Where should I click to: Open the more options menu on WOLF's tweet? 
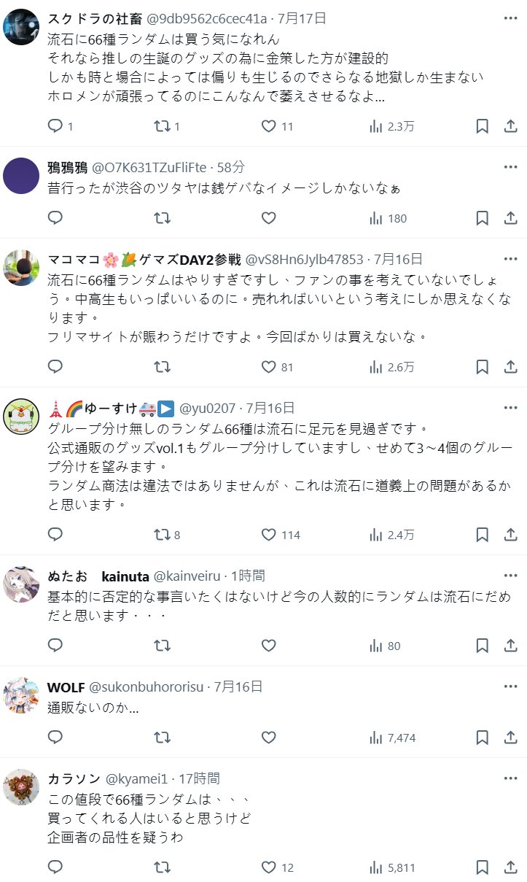tap(510, 686)
